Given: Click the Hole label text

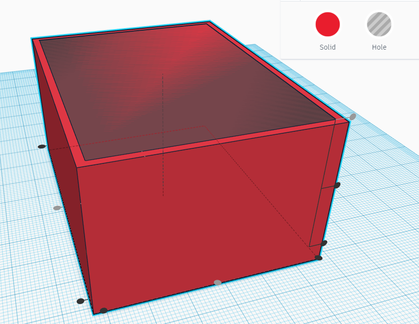Looking at the screenshot, I should point(379,47).
